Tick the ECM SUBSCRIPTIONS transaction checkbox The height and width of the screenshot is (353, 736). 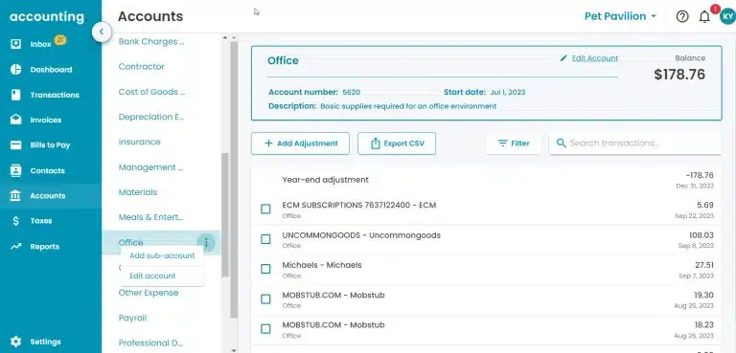pos(265,210)
